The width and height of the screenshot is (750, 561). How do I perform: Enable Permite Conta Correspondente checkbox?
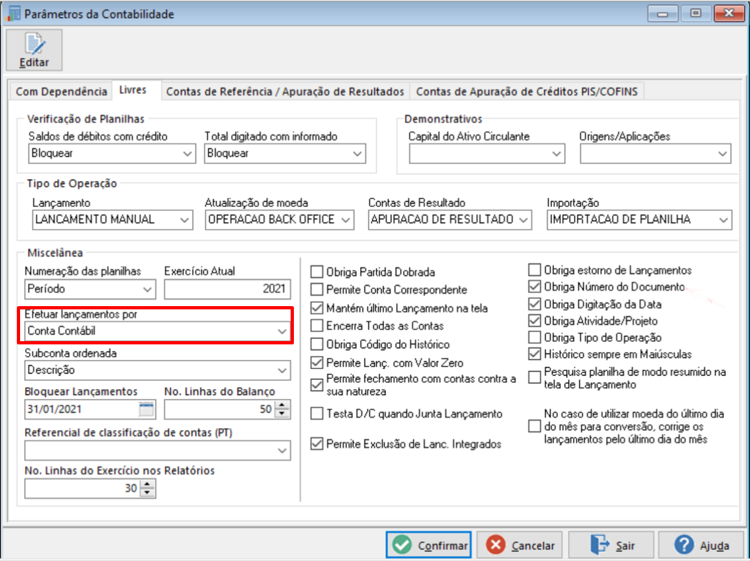point(317,289)
